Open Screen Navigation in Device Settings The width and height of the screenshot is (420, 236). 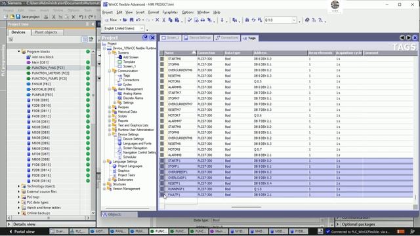135,148
